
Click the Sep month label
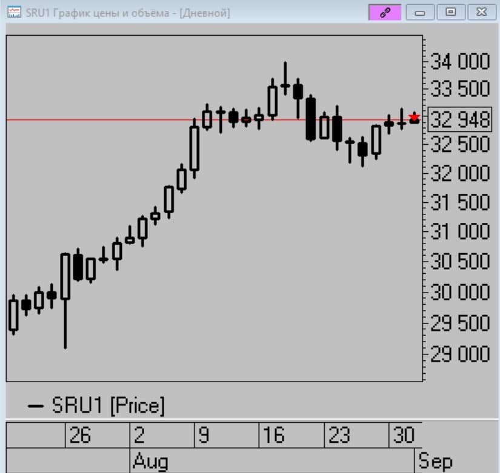click(x=435, y=461)
